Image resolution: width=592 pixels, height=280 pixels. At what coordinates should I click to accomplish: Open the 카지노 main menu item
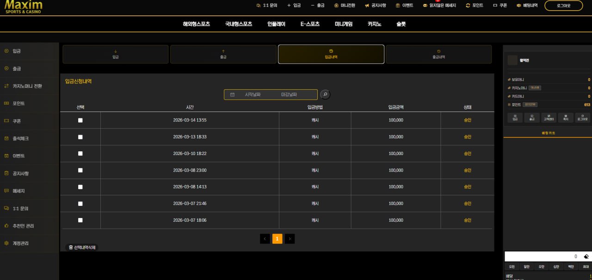[x=374, y=24]
